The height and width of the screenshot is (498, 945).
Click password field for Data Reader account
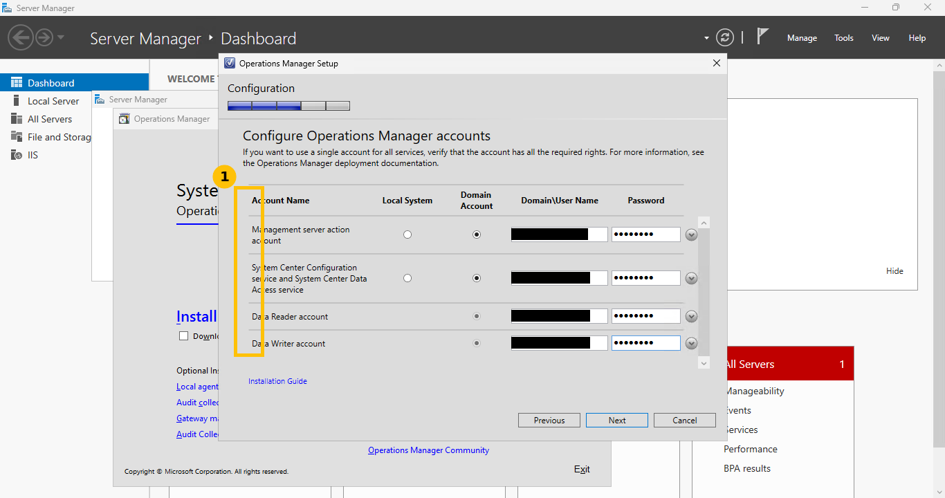click(x=646, y=316)
